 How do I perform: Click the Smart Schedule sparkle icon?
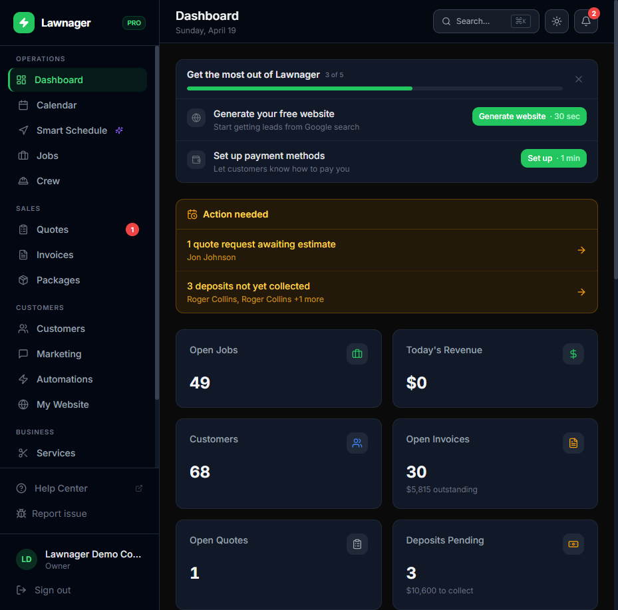click(119, 130)
